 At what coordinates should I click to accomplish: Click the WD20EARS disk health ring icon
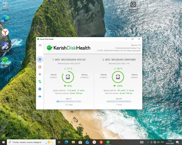click(118, 77)
